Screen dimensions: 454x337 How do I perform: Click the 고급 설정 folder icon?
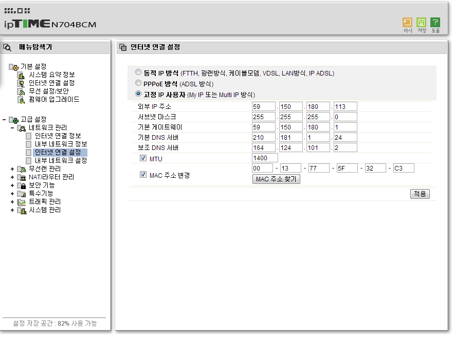click(13, 120)
